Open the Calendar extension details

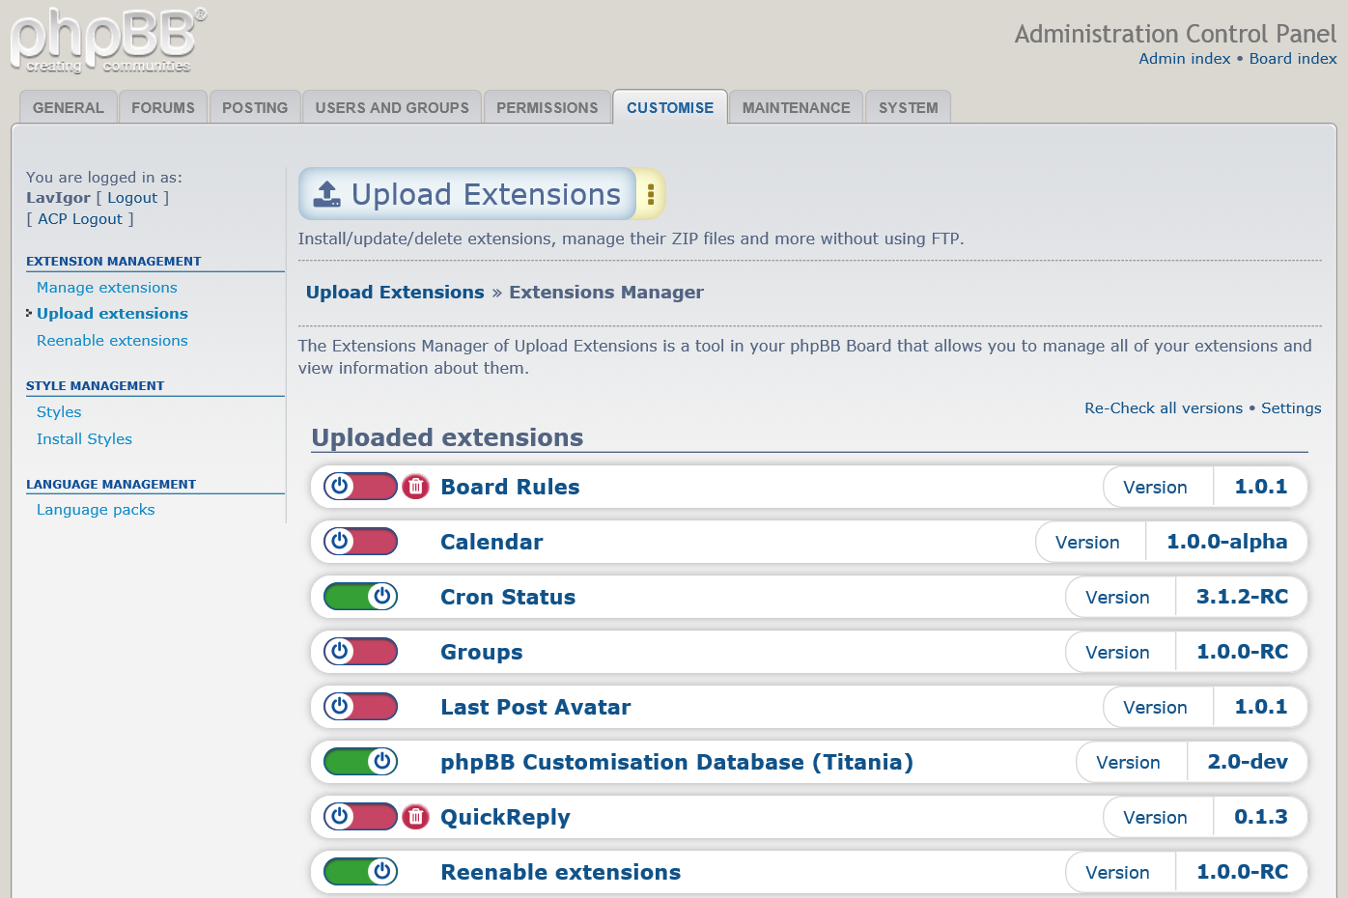click(491, 542)
